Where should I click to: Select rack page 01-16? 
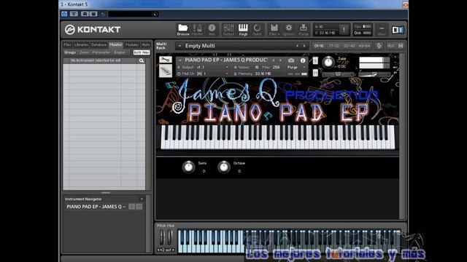[x=319, y=46]
